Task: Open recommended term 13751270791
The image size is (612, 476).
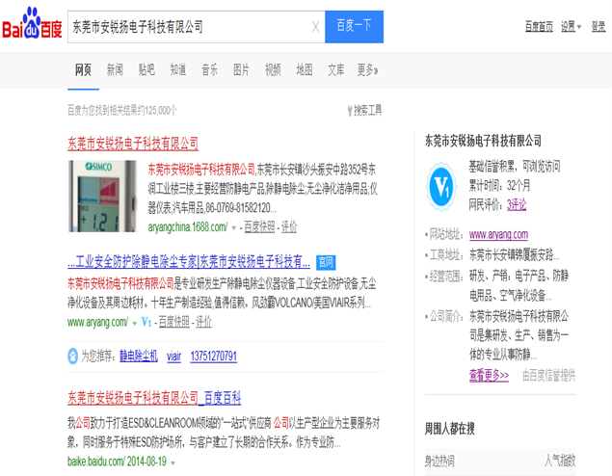Action: [x=214, y=357]
